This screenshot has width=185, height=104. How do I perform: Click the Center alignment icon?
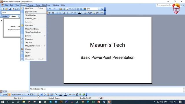pyautogui.click(x=49, y=13)
